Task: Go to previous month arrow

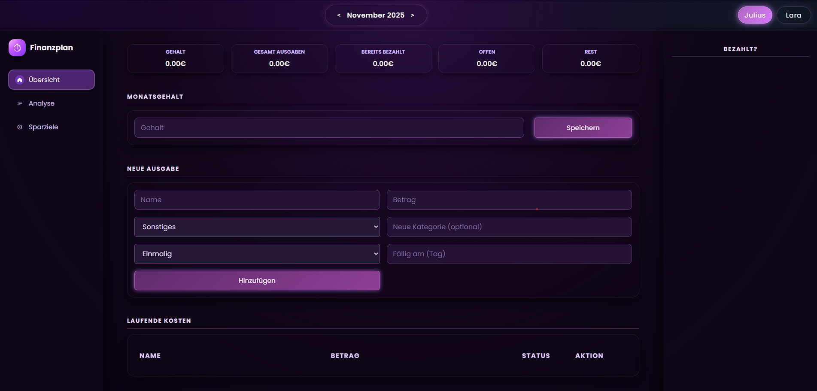Action: 339,15
